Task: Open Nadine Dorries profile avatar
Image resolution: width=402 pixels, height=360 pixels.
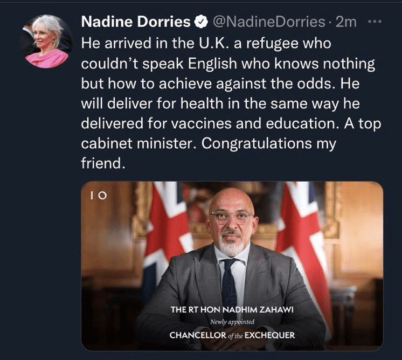Action: pos(46,41)
